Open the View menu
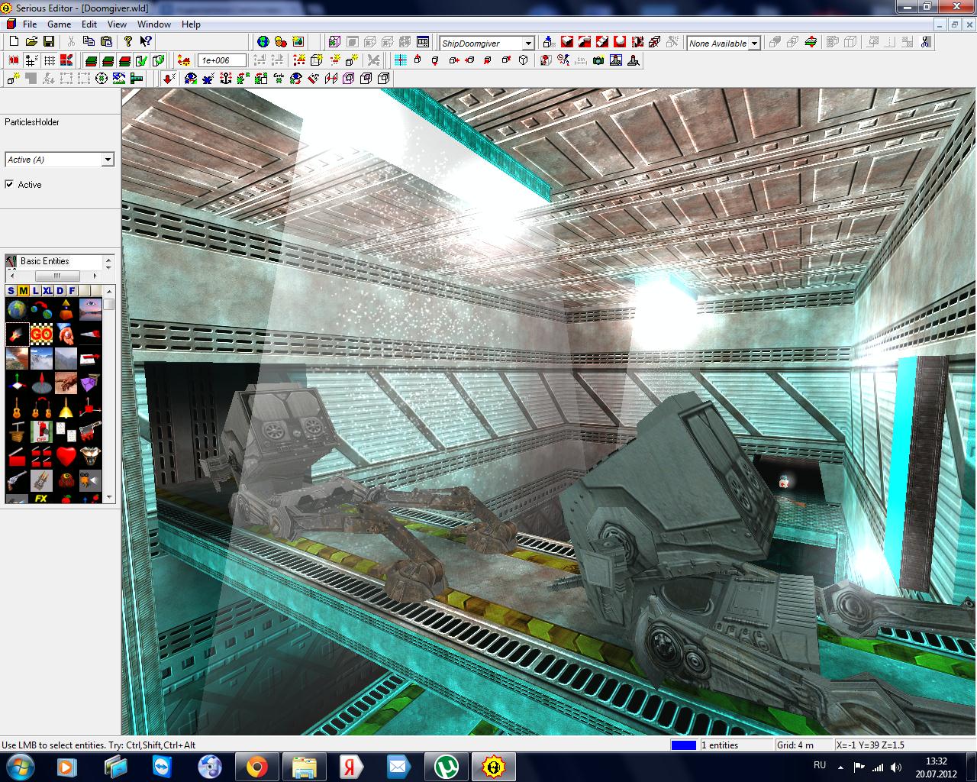This screenshot has width=977, height=782. 117,24
